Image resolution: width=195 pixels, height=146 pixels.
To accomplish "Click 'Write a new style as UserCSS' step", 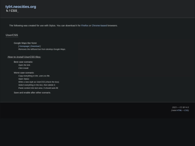I will [39, 82].
